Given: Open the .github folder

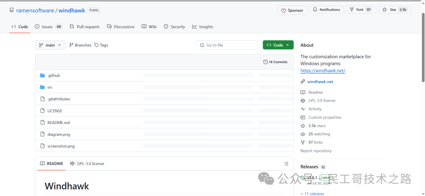Looking at the screenshot, I should 54,76.
